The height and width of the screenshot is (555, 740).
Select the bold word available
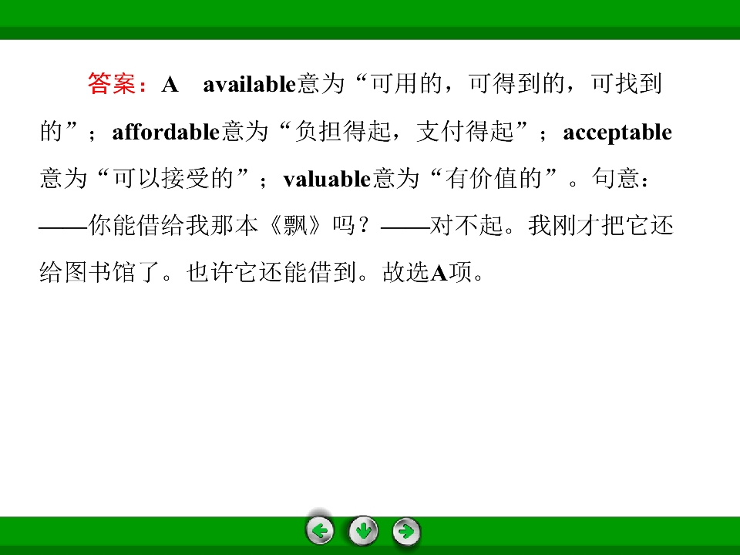pos(249,84)
